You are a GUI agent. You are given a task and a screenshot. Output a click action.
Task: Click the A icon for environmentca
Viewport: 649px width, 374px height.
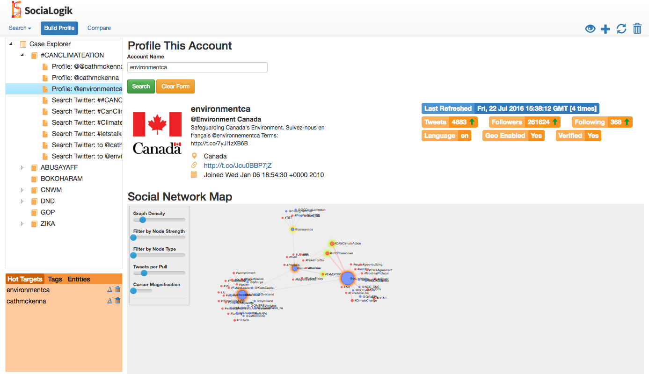click(x=109, y=290)
